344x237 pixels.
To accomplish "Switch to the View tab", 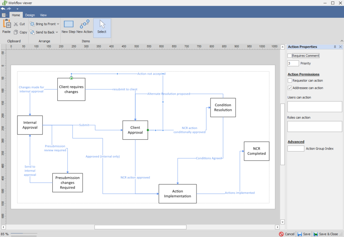I will [x=43, y=15].
